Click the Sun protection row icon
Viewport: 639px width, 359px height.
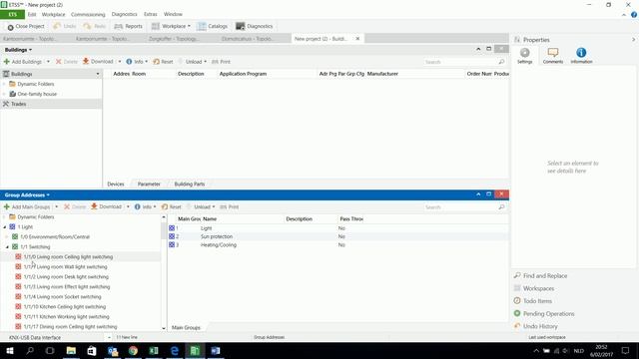[172, 236]
